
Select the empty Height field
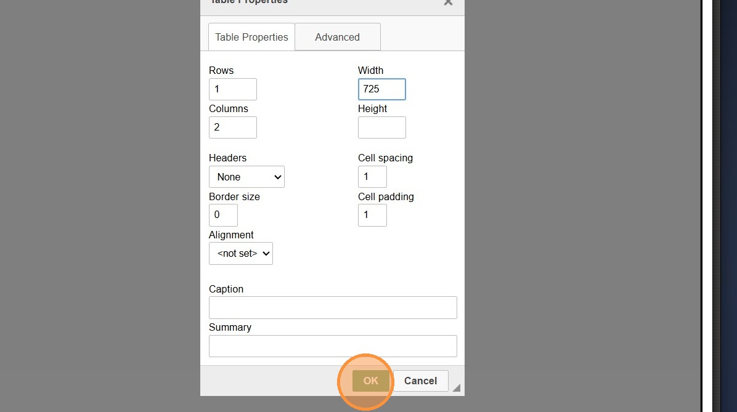tap(381, 127)
